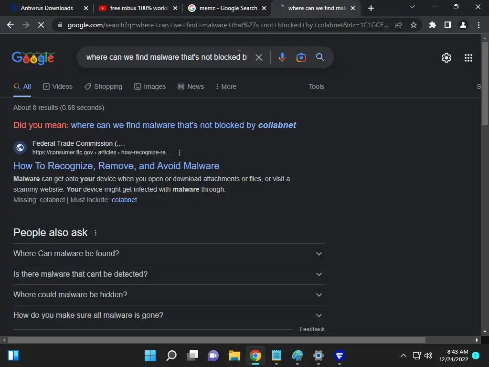Open the clock and date panel
This screenshot has height=367, width=489.
tap(454, 356)
